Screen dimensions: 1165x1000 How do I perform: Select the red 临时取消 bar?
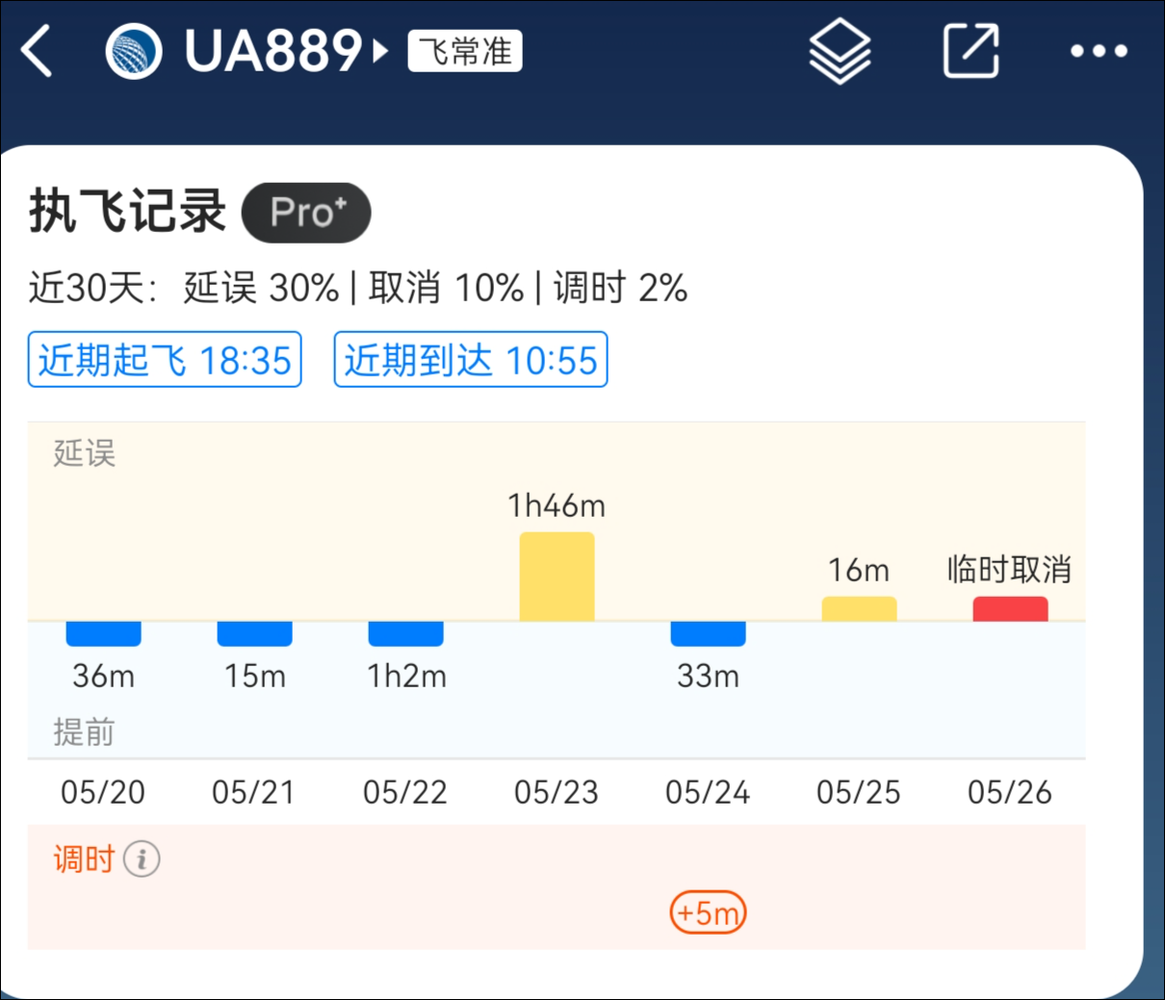[x=1010, y=608]
